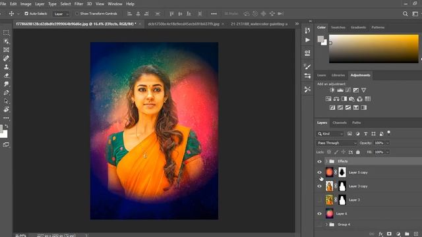Open the Actions play-button panel icon
The width and height of the screenshot is (422, 237).
[307, 40]
